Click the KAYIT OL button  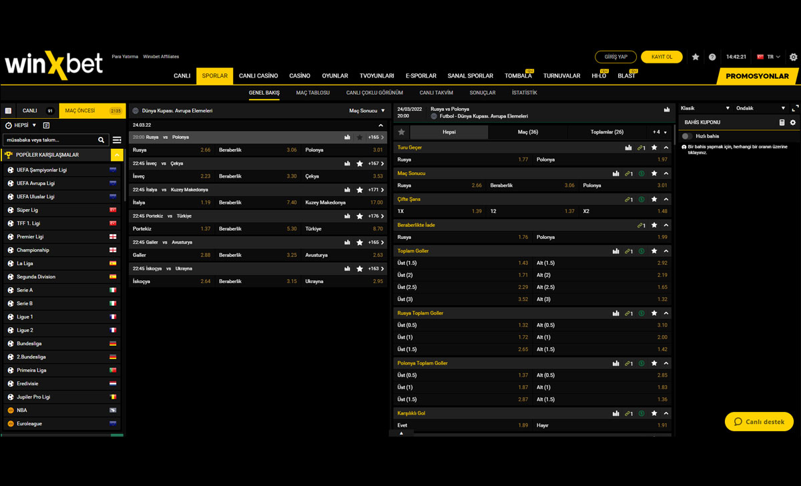661,57
